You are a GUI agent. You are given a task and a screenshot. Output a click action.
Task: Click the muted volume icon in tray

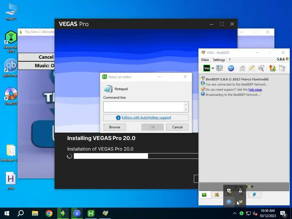point(255,213)
